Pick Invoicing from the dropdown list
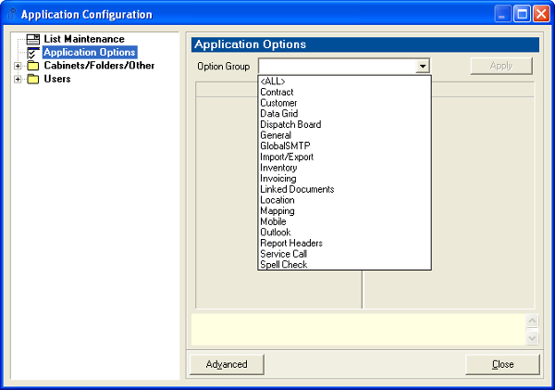 tap(344, 179)
